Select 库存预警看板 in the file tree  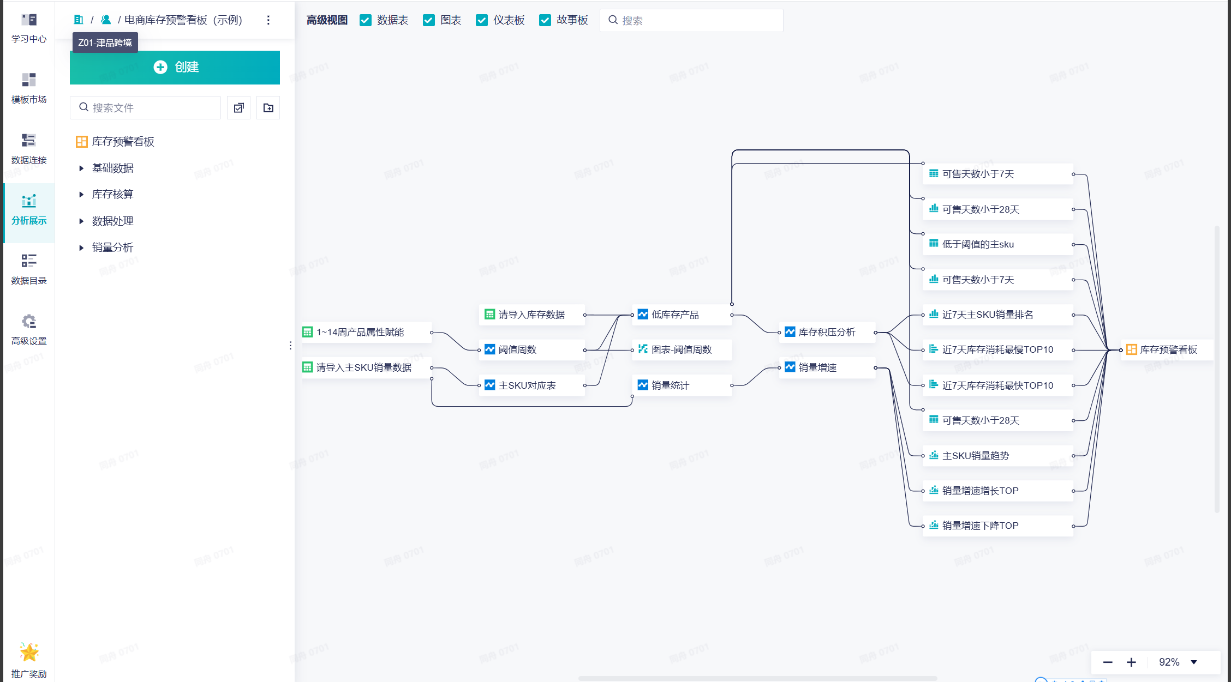point(123,142)
